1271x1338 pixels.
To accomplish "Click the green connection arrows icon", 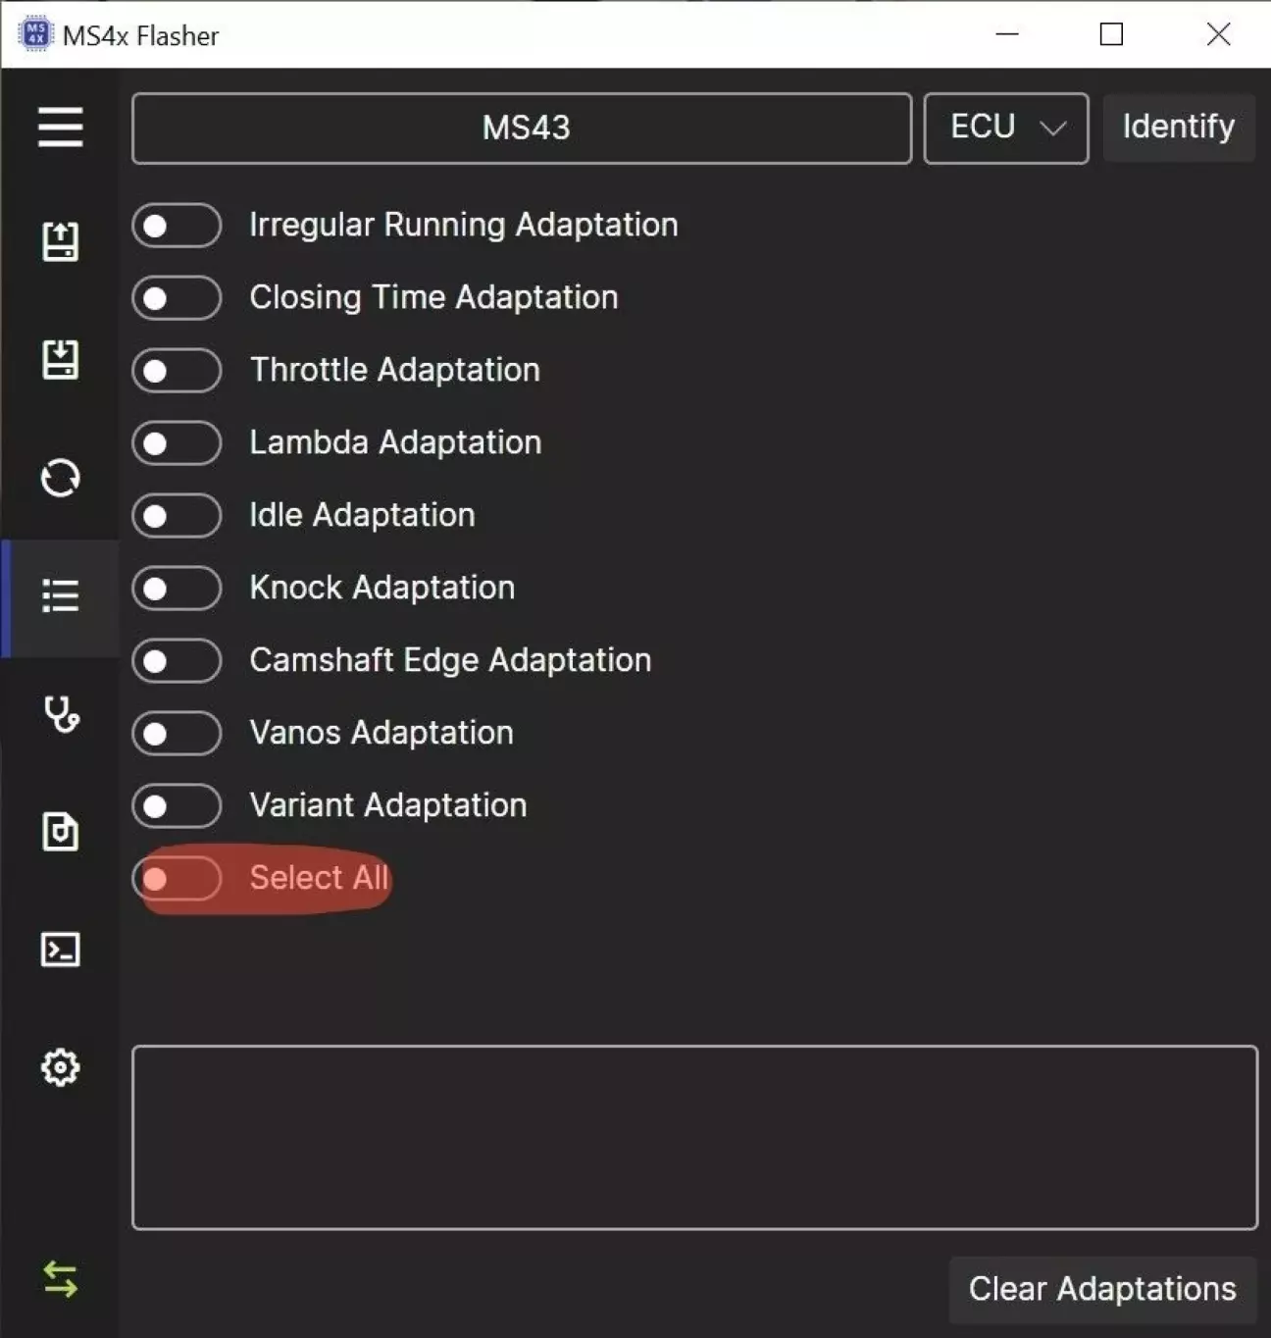I will click(60, 1279).
